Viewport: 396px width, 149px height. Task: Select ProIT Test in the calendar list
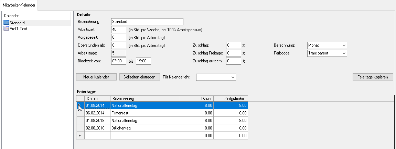(18, 29)
